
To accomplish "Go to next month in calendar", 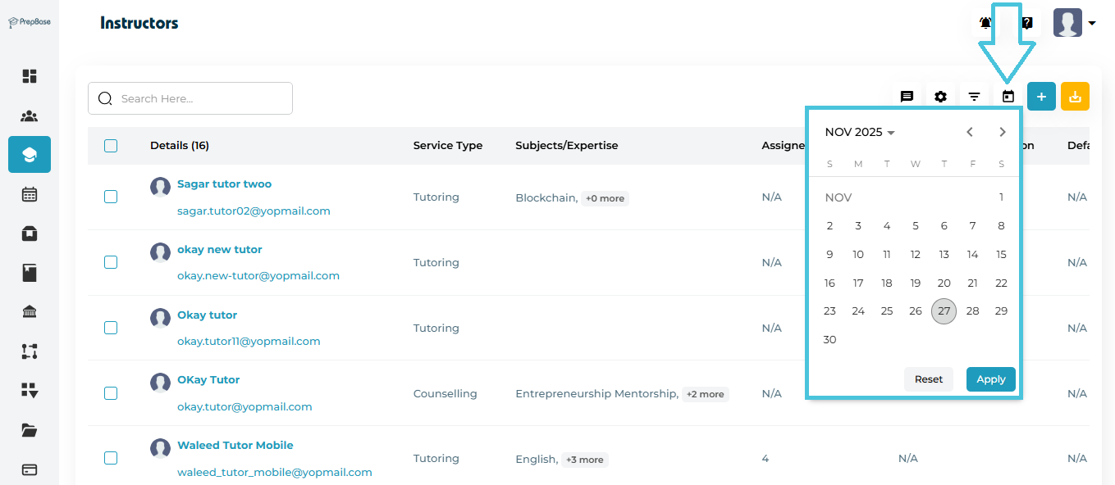I will [1002, 132].
